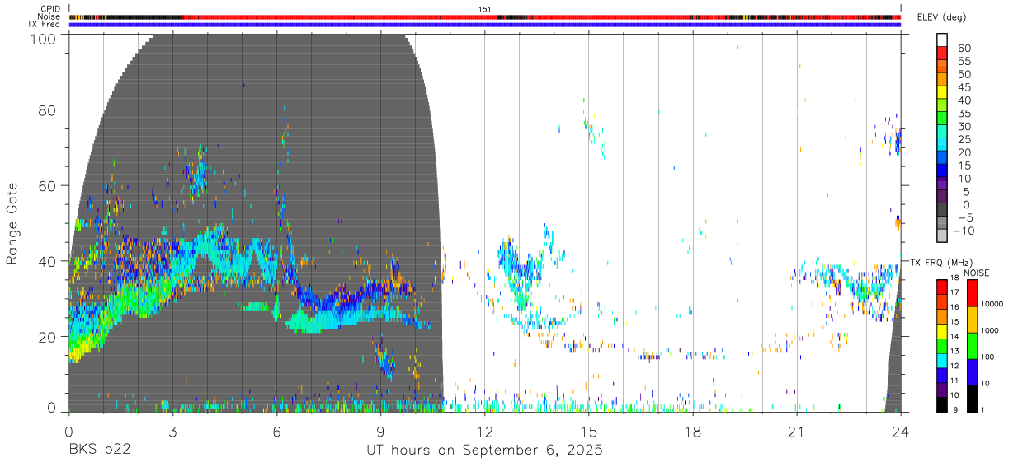Click the 20 tick on Range Gate axis

pos(49,336)
